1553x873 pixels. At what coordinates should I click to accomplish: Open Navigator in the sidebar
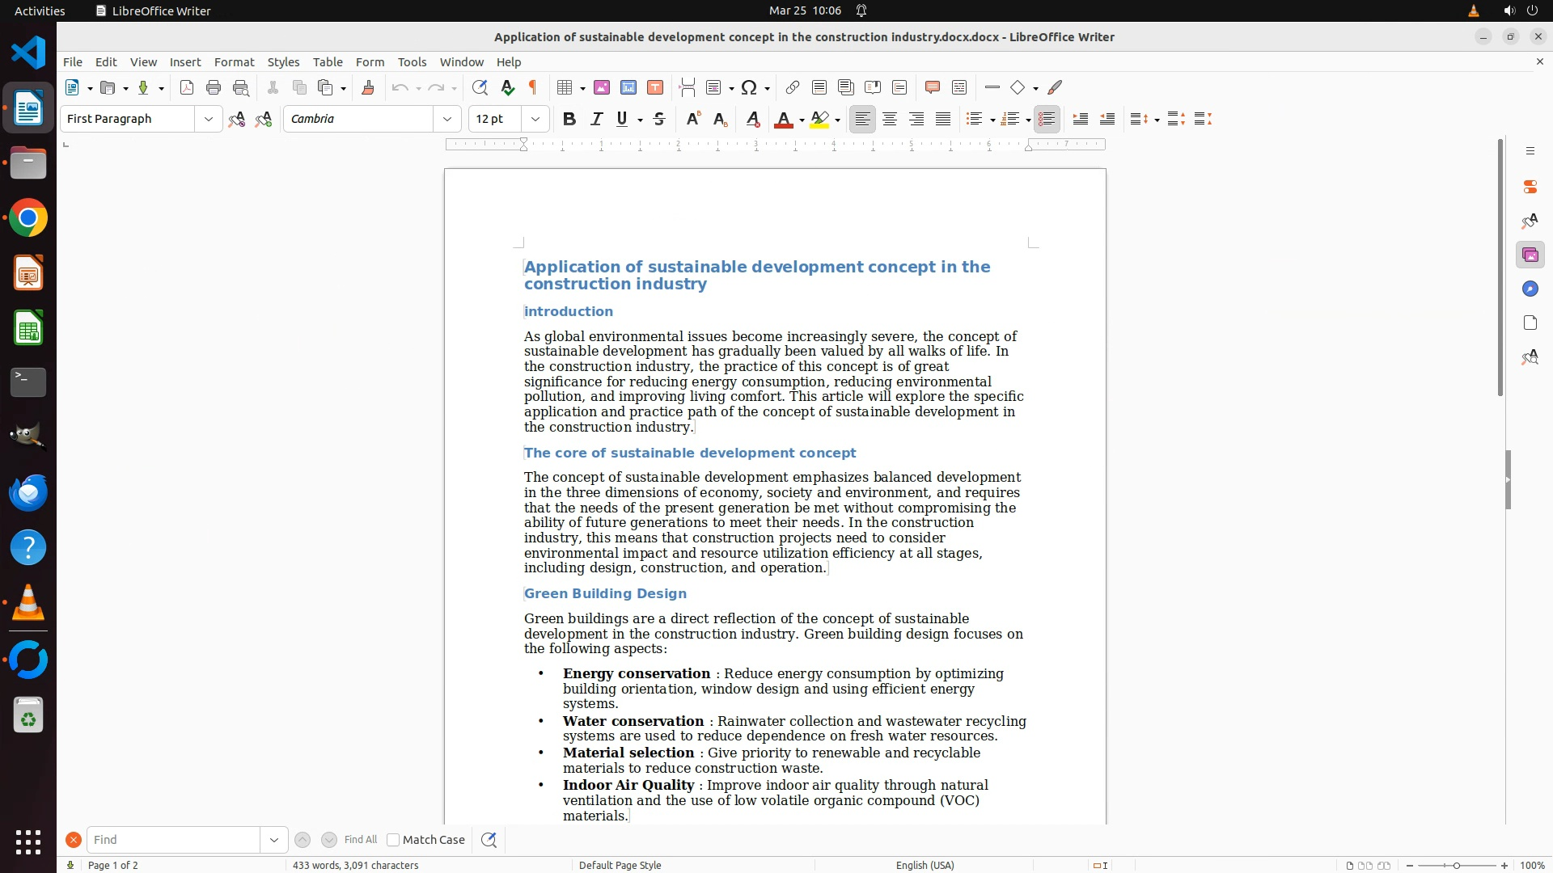point(1530,289)
